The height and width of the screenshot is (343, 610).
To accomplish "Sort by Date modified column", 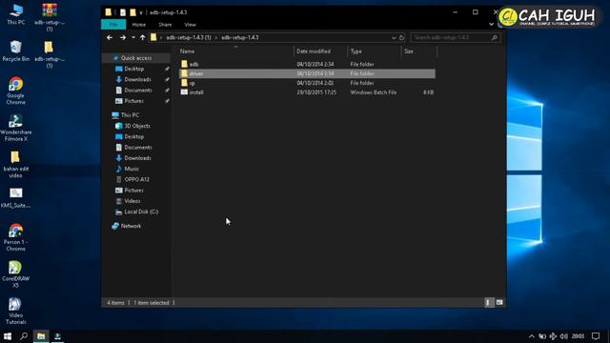I will [x=320, y=51].
